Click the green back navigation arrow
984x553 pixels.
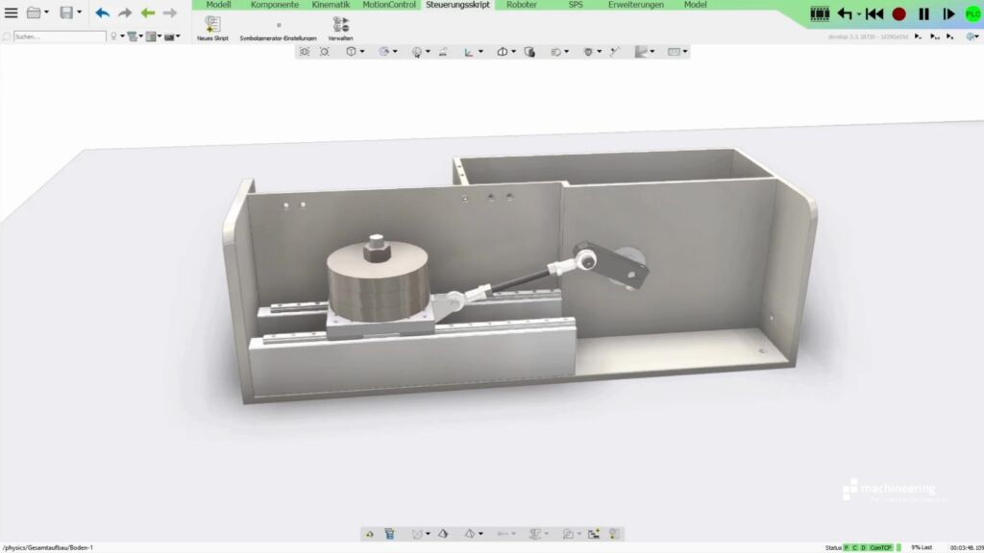click(x=147, y=12)
